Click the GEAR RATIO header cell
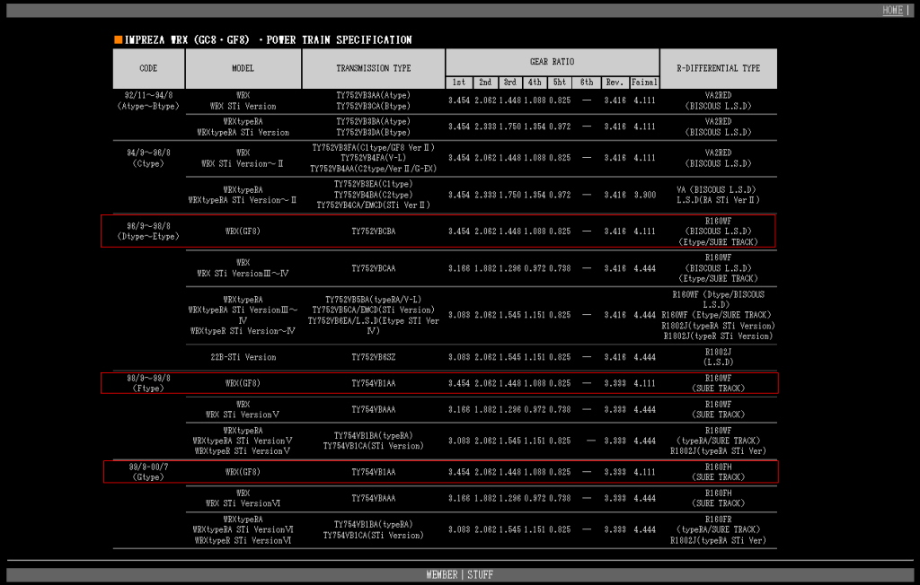Image resolution: width=920 pixels, height=585 pixels. point(553,62)
